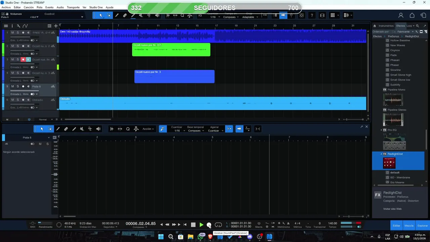Stop the transport with the stop button

point(193,225)
